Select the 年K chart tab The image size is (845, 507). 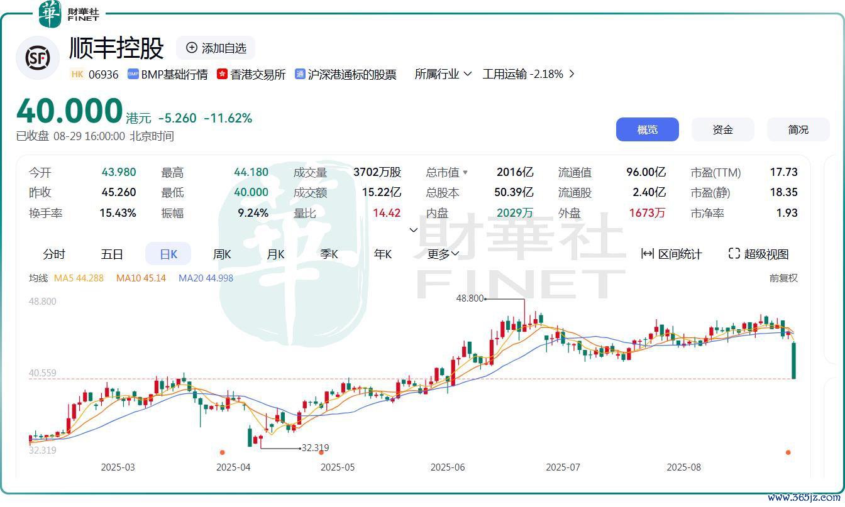click(383, 254)
